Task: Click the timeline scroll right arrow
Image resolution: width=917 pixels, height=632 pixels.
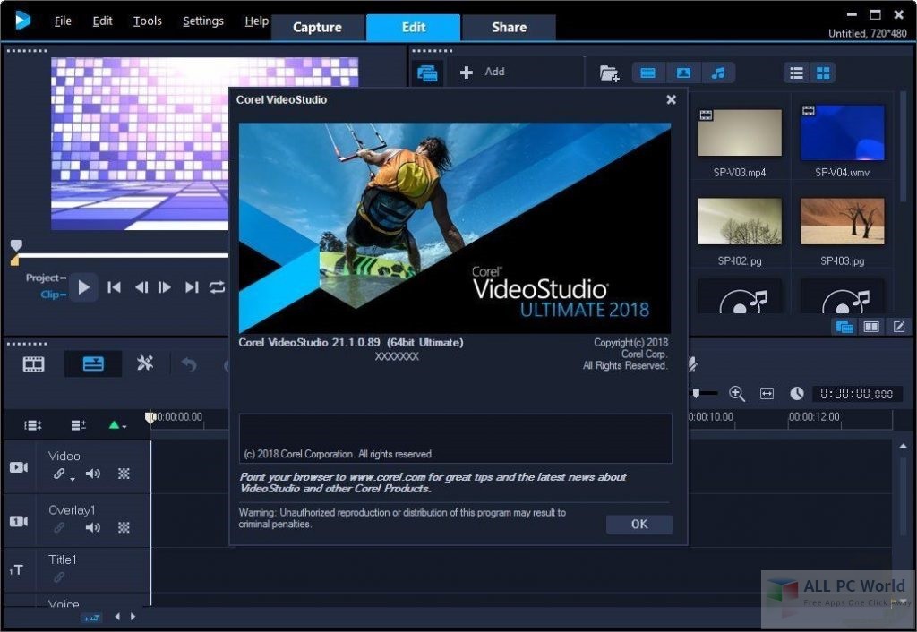Action: tap(133, 616)
